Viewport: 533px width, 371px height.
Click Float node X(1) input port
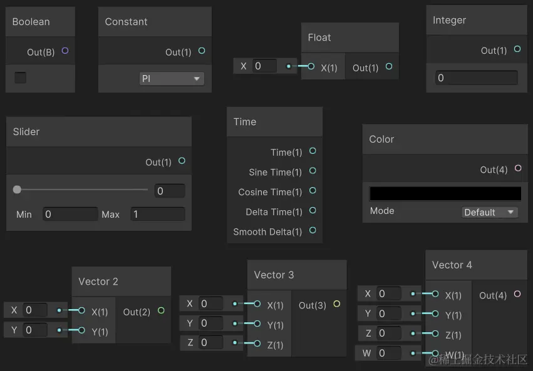(311, 66)
